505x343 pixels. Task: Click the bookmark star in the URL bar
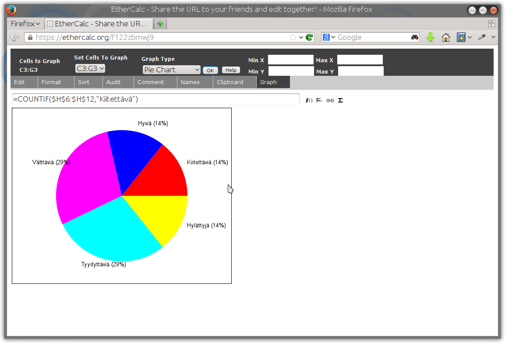293,37
